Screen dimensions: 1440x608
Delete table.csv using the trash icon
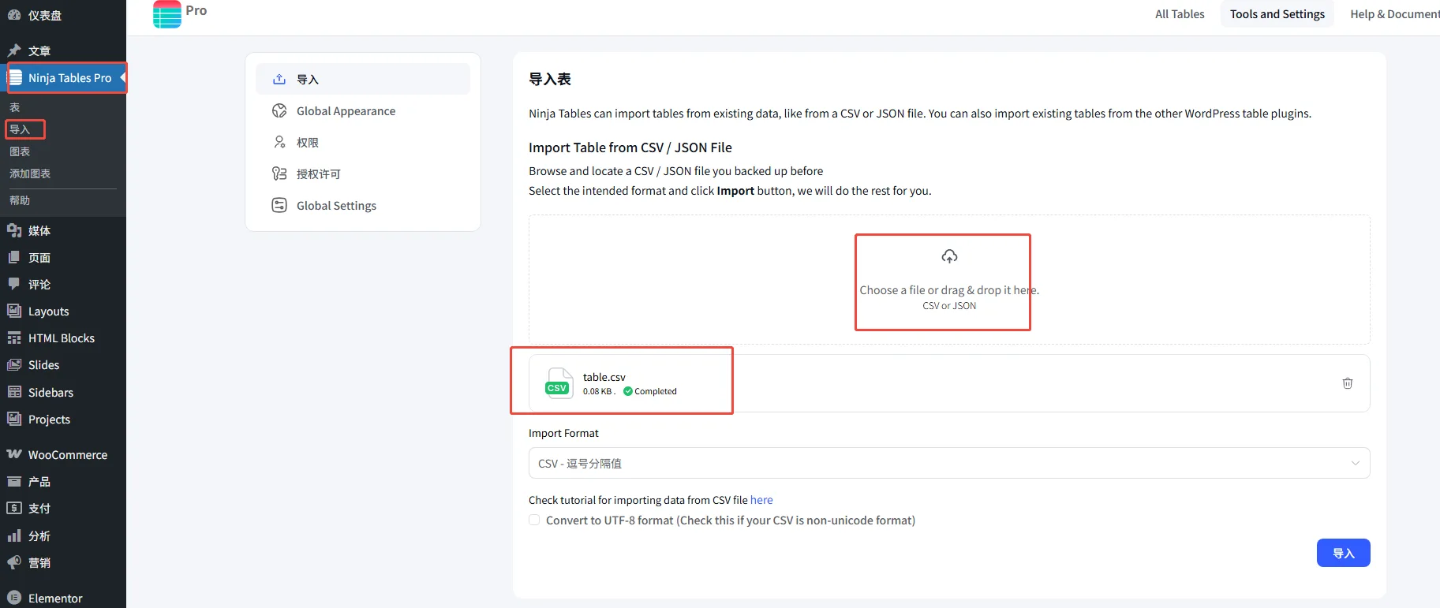point(1348,383)
